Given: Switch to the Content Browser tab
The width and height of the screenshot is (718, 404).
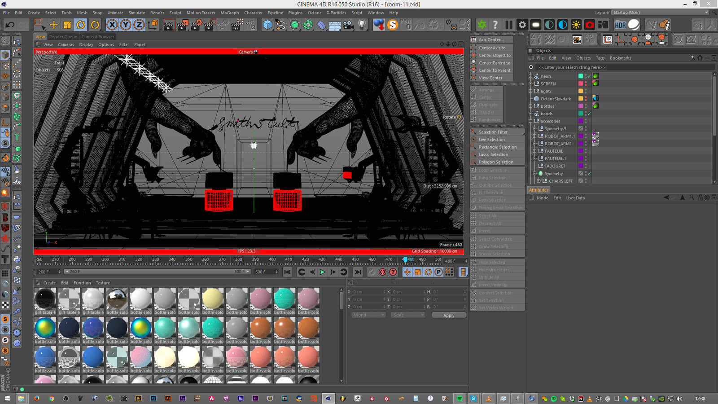Looking at the screenshot, I should point(97,37).
